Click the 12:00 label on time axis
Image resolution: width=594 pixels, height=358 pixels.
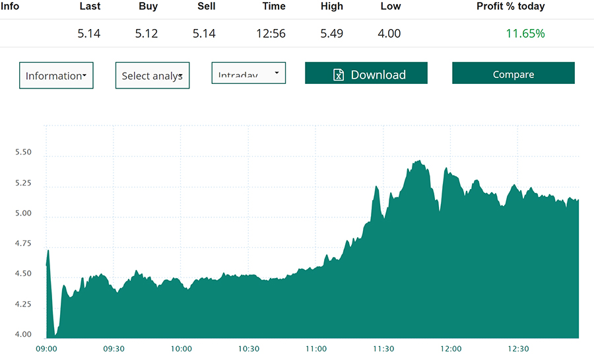tap(451, 349)
